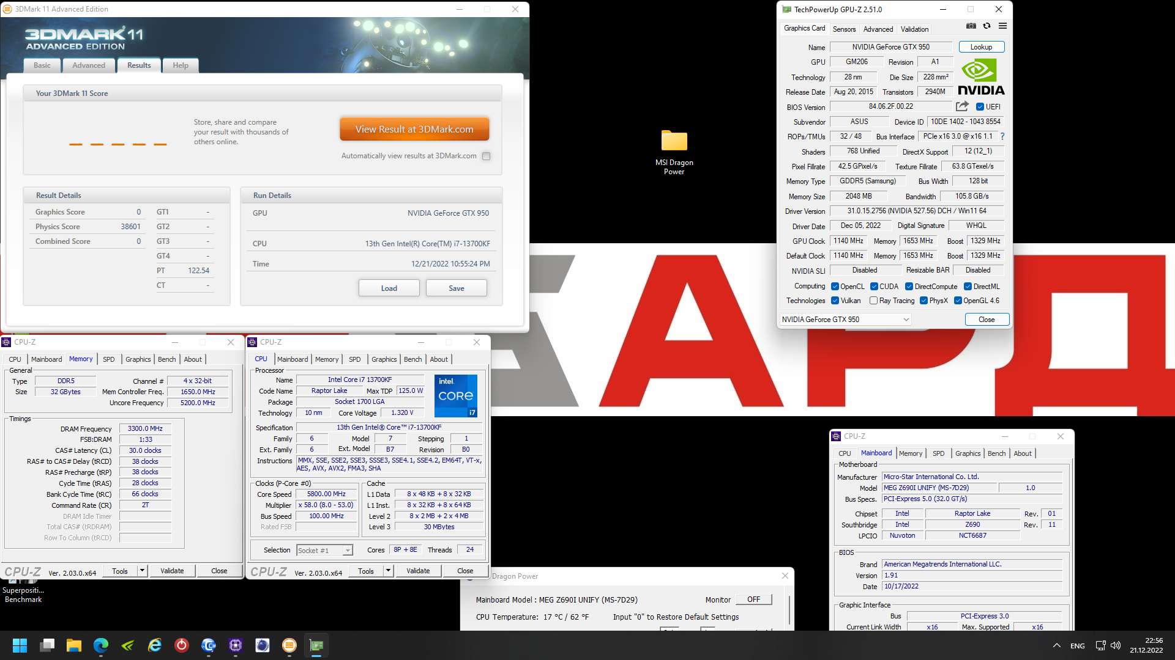Viewport: 1175px width, 660px height.
Task: Click the blue C app taskbar icon
Action: point(209,645)
